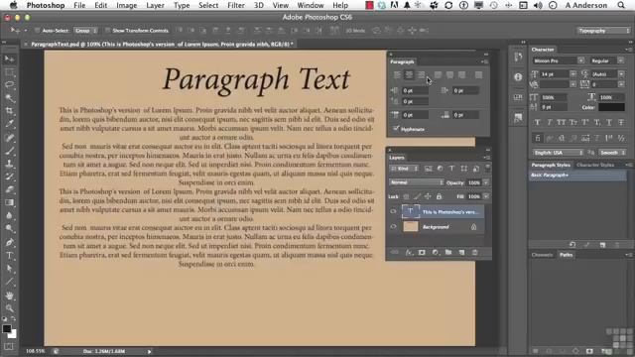The height and width of the screenshot is (357, 635).
Task: Click the right align text icon
Action: pos(421,75)
